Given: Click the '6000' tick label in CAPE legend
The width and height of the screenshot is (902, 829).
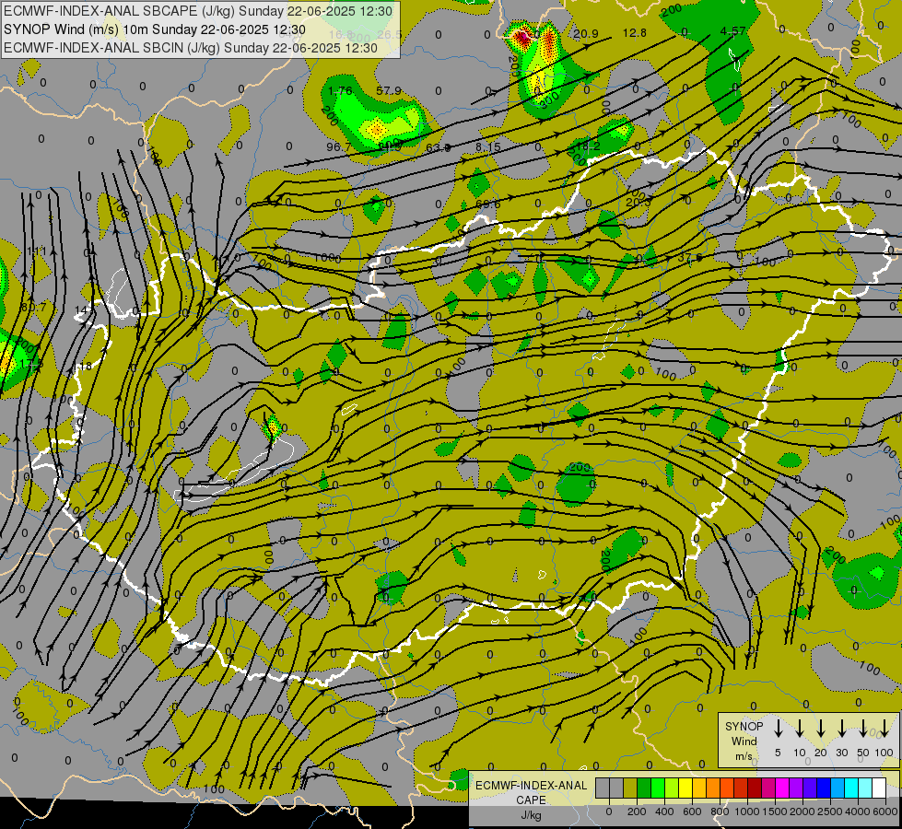Looking at the screenshot, I should [884, 811].
